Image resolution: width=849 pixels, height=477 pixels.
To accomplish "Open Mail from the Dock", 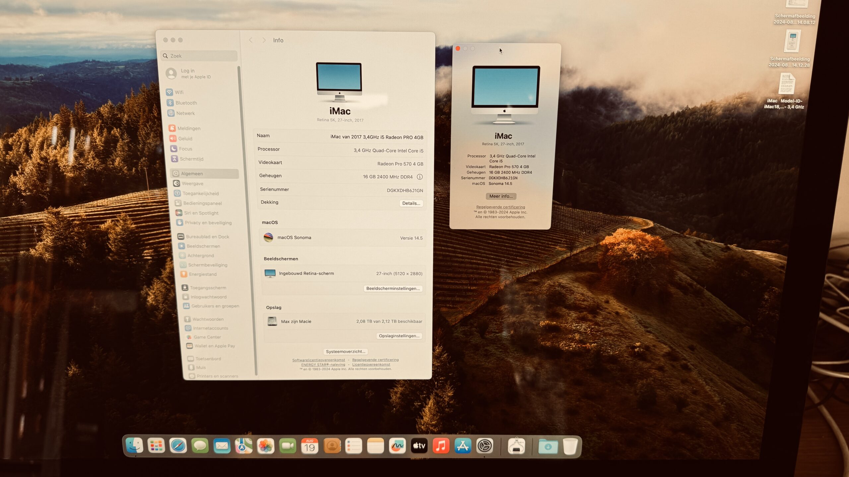I will pyautogui.click(x=222, y=446).
